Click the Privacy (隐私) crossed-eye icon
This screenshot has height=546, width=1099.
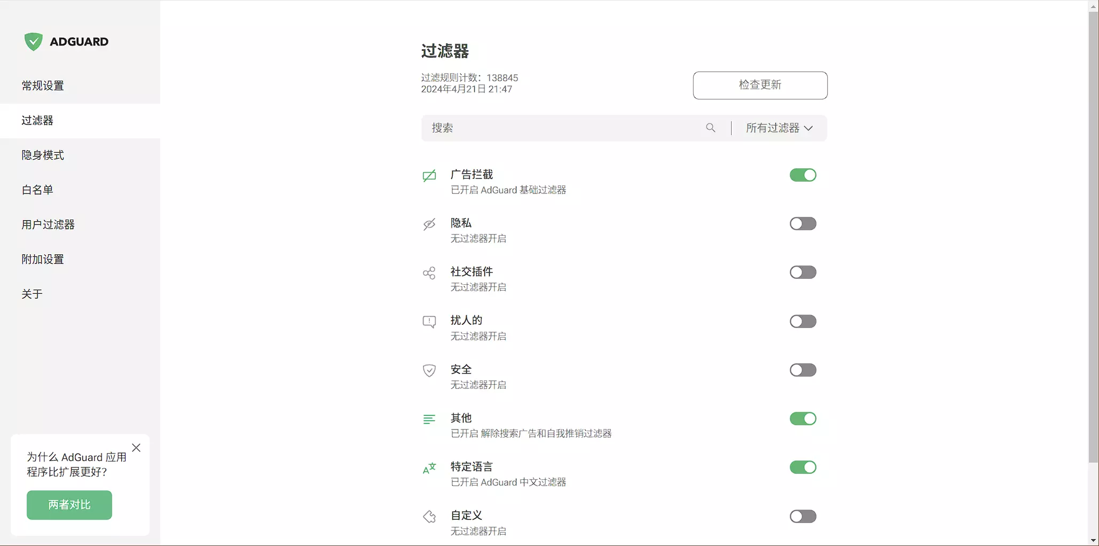click(x=429, y=224)
